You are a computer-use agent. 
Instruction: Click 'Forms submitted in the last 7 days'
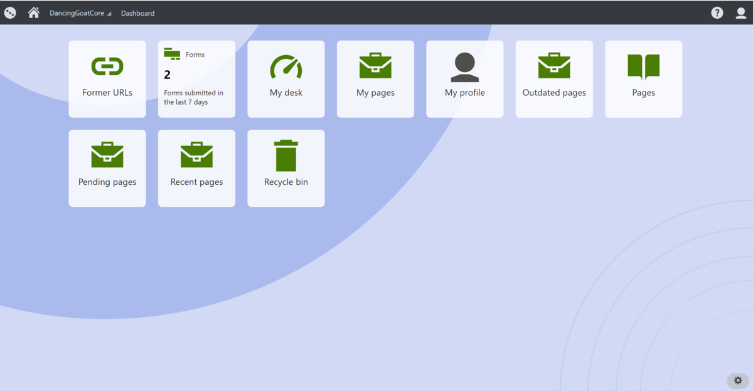click(193, 98)
